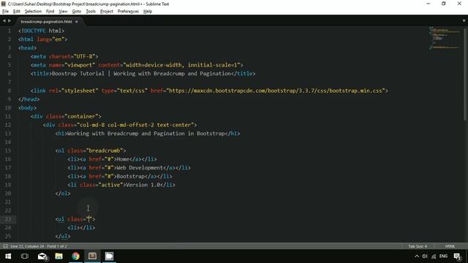
Task: Click 'col-md-8 col-md-offset-2 text-center' class value
Action: click(x=135, y=125)
